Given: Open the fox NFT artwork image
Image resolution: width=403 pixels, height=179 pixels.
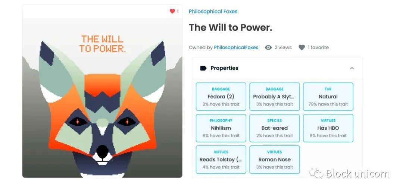Looking at the screenshot, I should 102,98.
